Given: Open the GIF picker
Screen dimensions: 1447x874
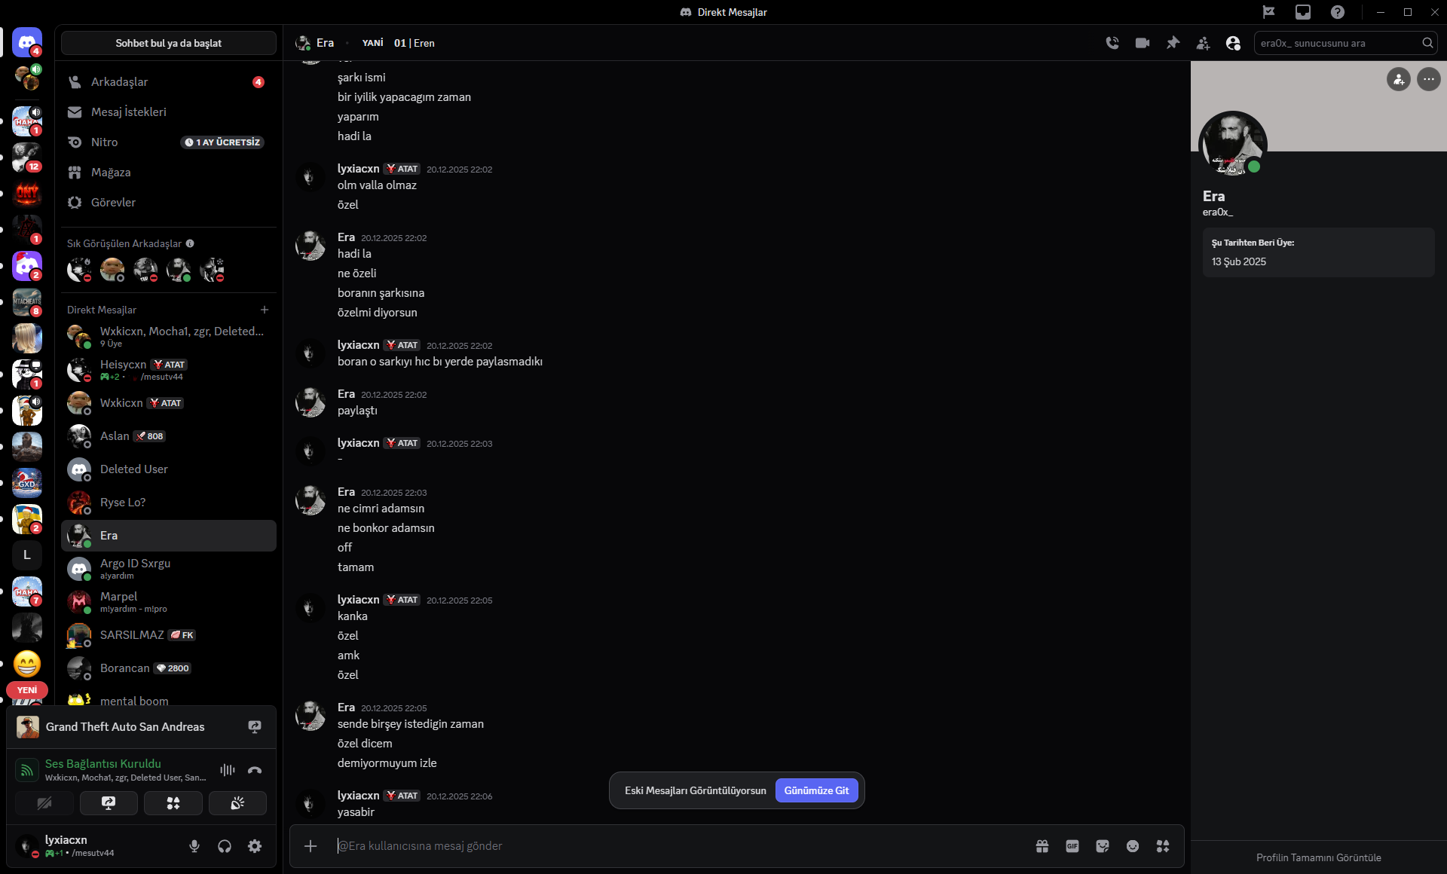Looking at the screenshot, I should point(1072,846).
